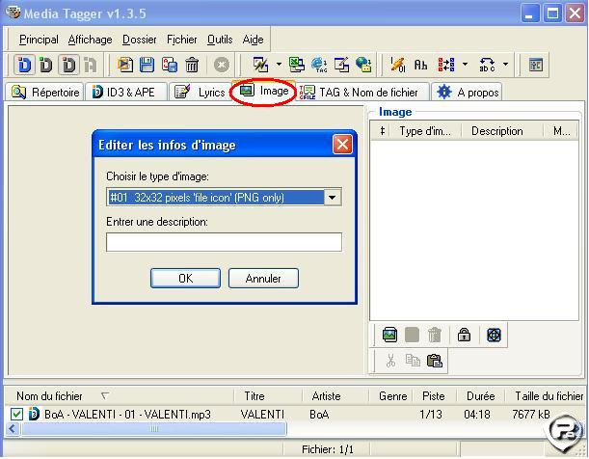Switch to the ID3 & APE tab

pyautogui.click(x=126, y=92)
